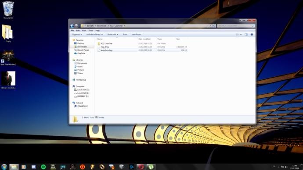Expand the view options dropdown arrow

tap(241, 35)
